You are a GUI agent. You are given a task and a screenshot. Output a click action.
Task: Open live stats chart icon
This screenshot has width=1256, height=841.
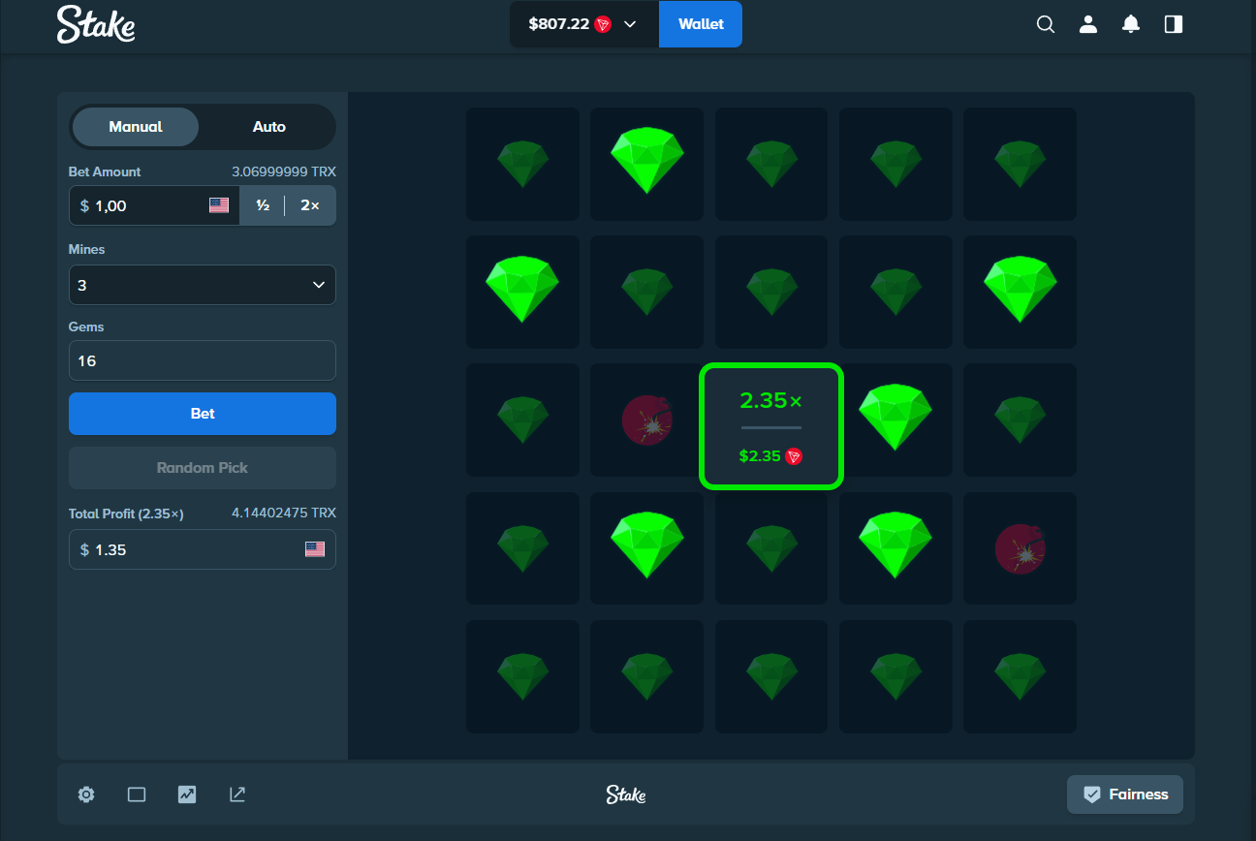(187, 794)
